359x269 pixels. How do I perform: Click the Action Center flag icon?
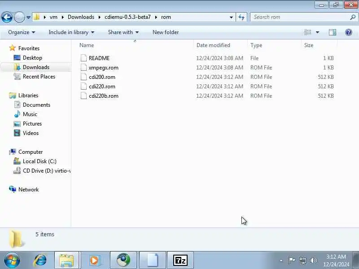click(291, 260)
